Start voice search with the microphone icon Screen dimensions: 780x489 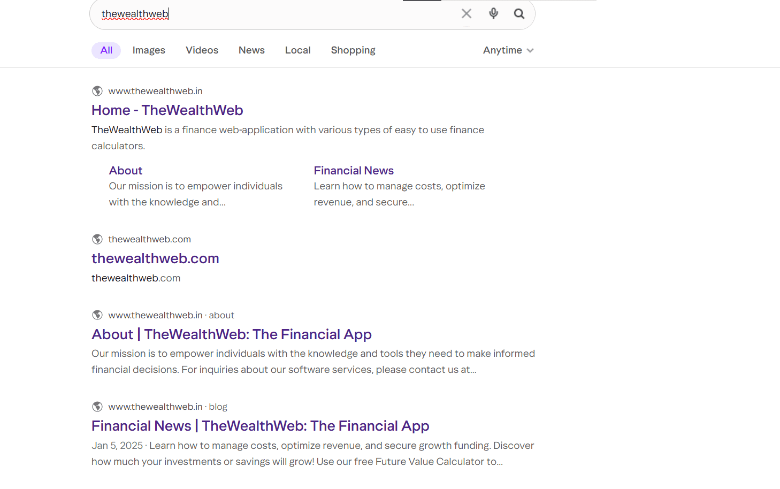tap(493, 13)
